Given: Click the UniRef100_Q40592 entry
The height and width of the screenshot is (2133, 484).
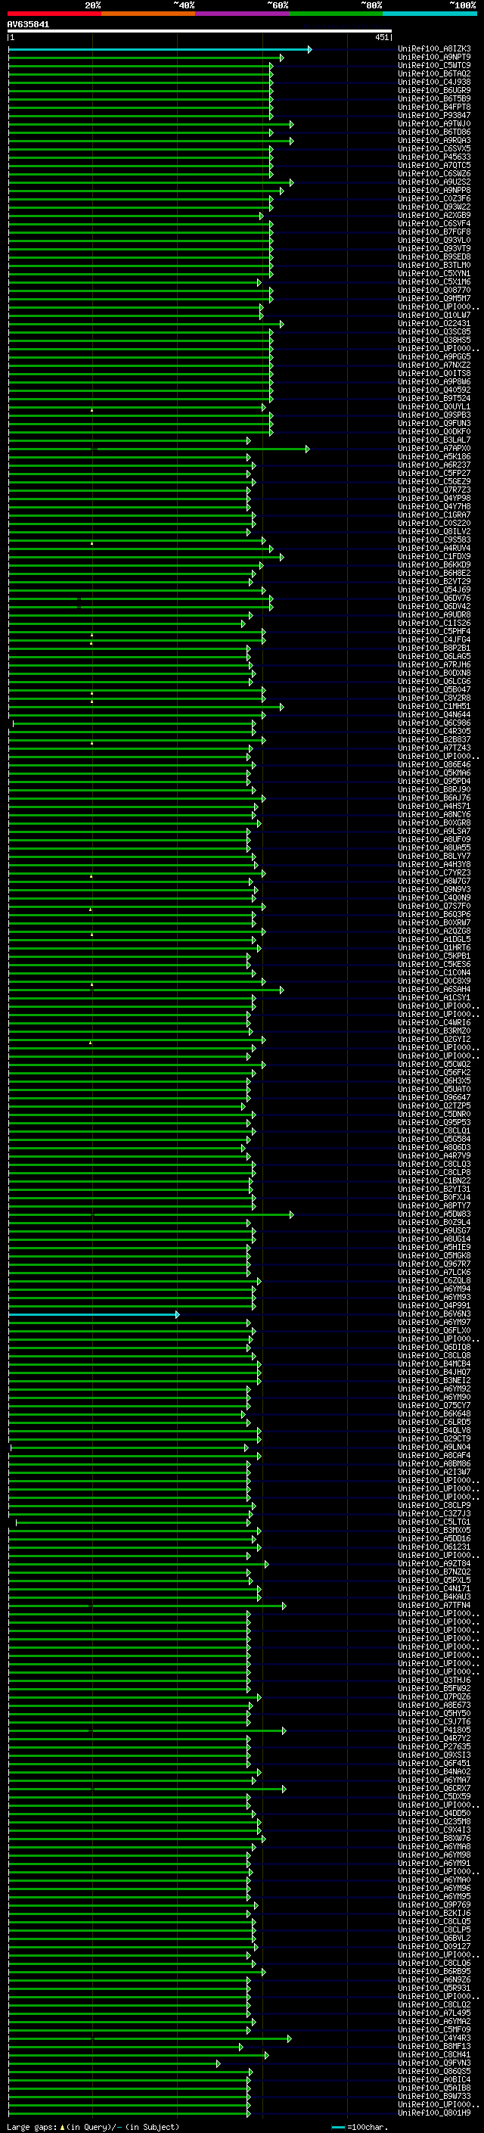Looking at the screenshot, I should 434,390.
